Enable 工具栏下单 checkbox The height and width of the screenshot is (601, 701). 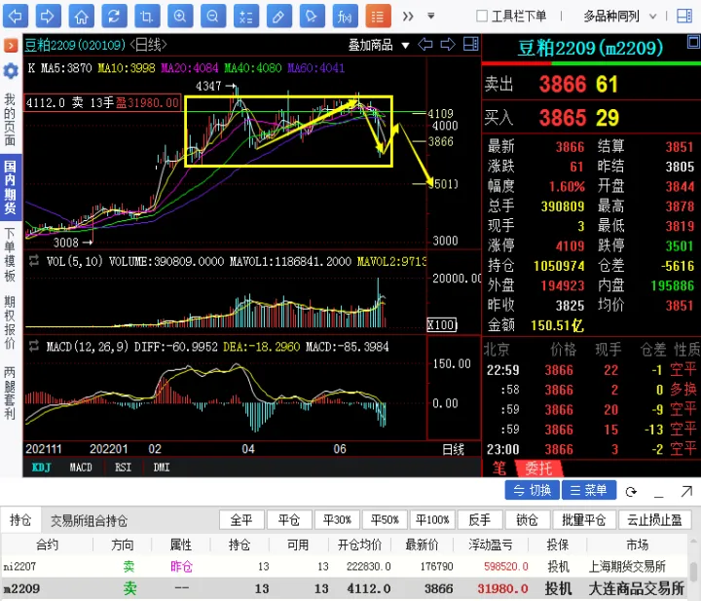(x=482, y=17)
